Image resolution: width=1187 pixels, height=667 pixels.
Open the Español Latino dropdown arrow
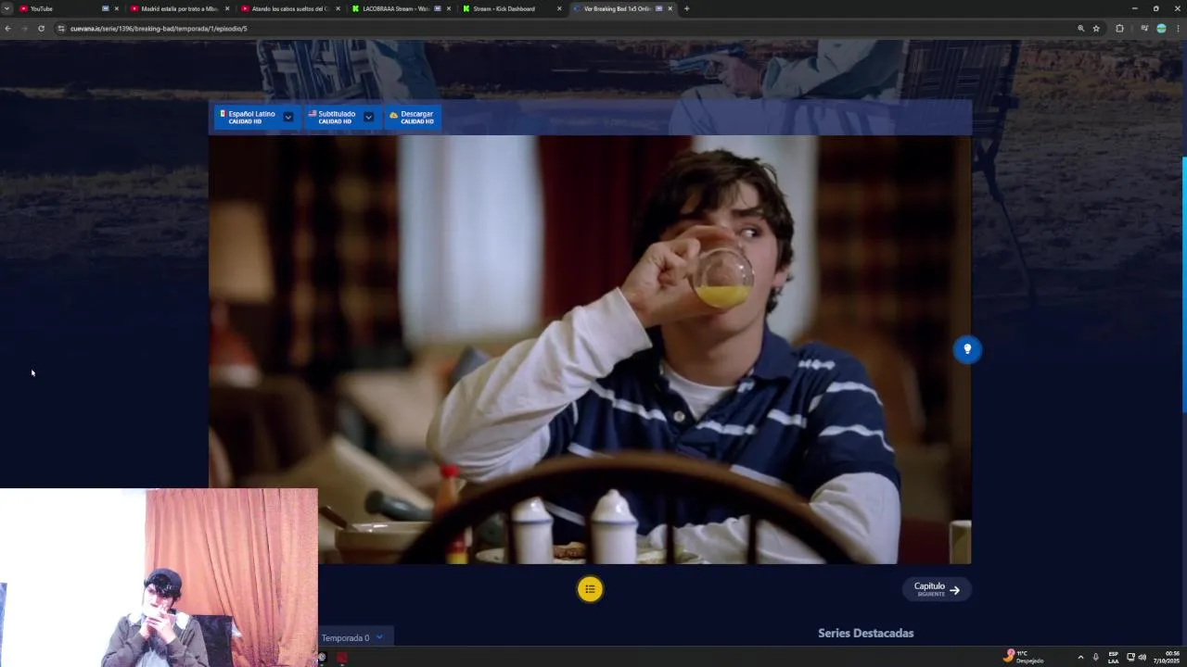point(288,117)
